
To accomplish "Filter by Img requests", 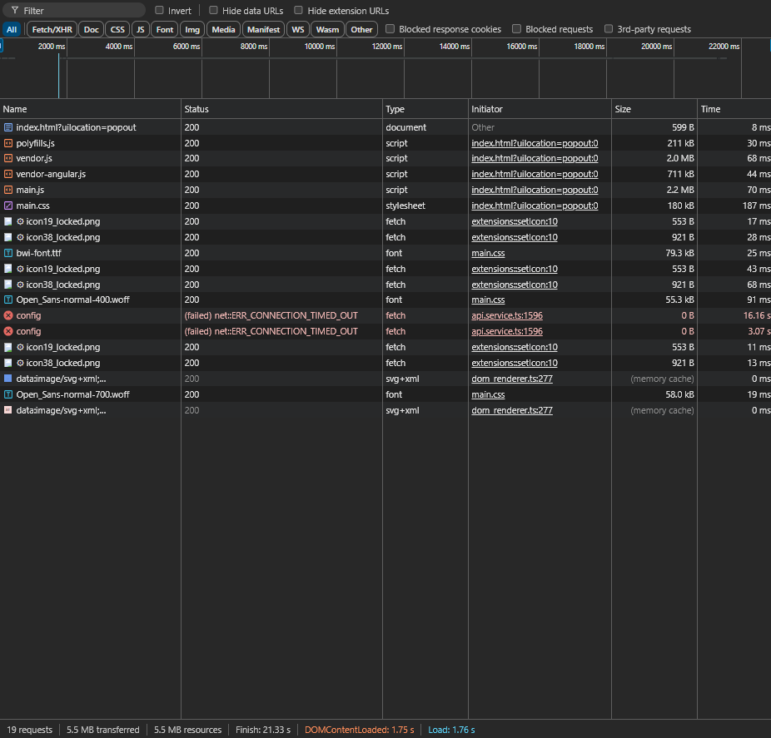I will tap(192, 29).
